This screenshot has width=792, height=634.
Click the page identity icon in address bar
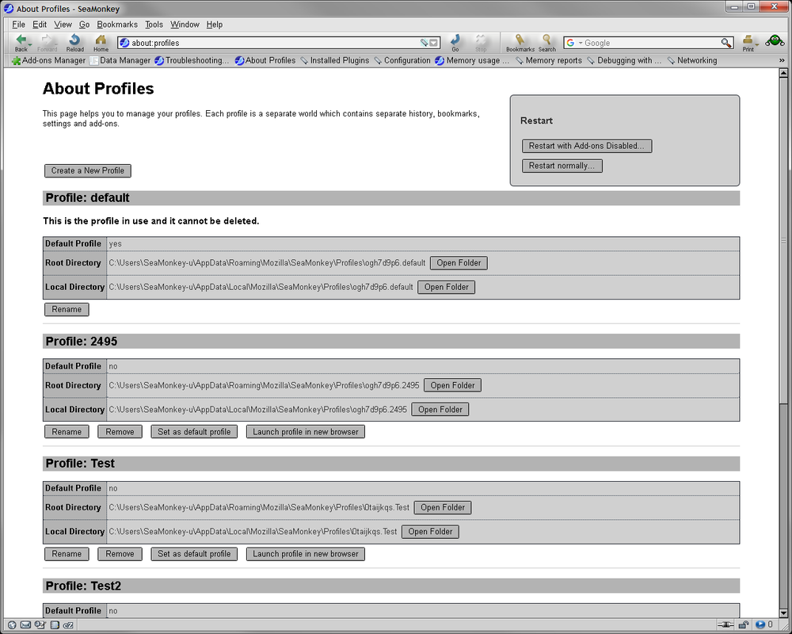coord(124,43)
